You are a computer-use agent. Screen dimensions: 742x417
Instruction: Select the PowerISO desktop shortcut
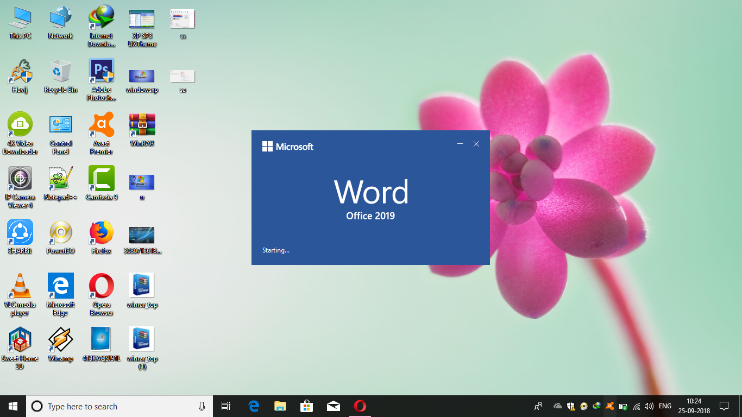[61, 237]
